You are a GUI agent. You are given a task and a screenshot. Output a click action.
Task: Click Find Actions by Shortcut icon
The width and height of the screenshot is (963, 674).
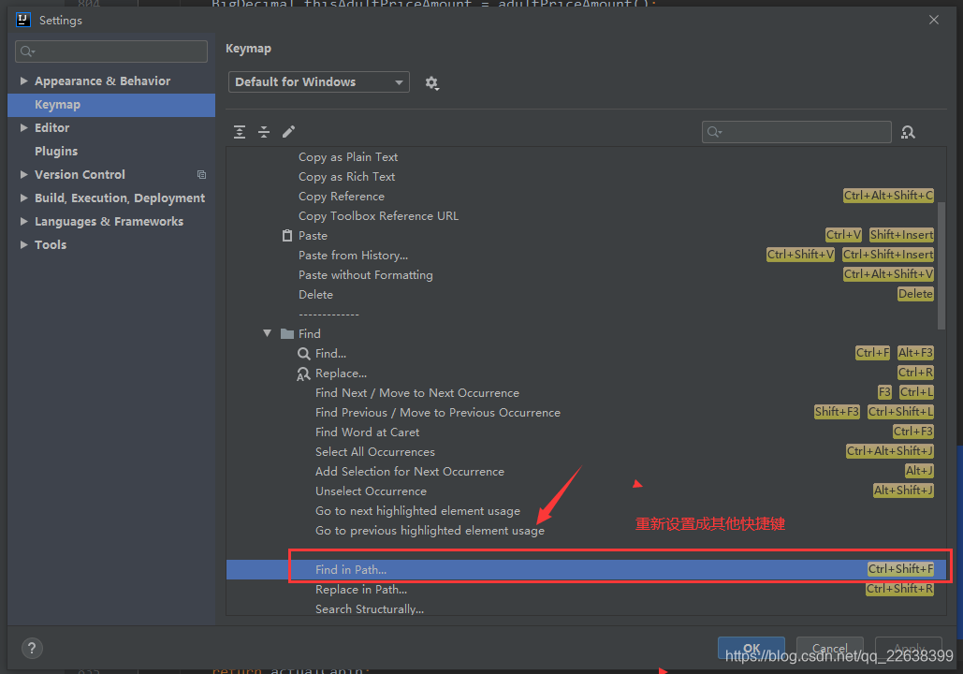(x=908, y=132)
